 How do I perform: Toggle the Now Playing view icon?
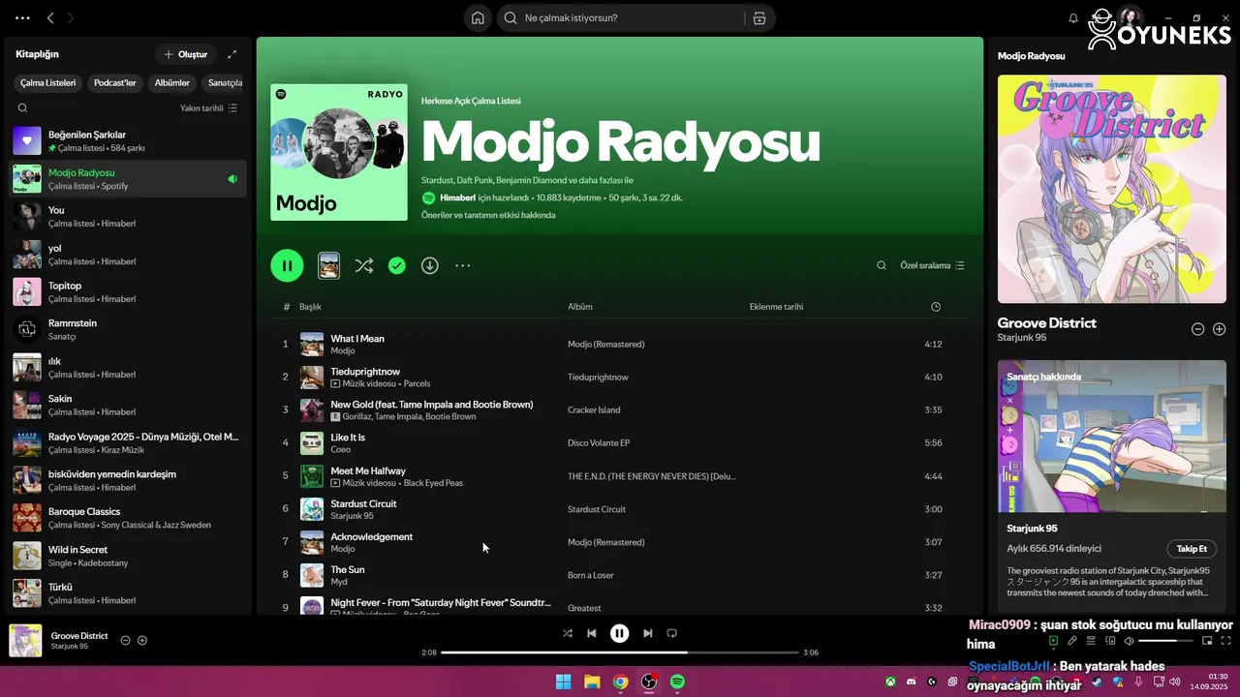1053,641
